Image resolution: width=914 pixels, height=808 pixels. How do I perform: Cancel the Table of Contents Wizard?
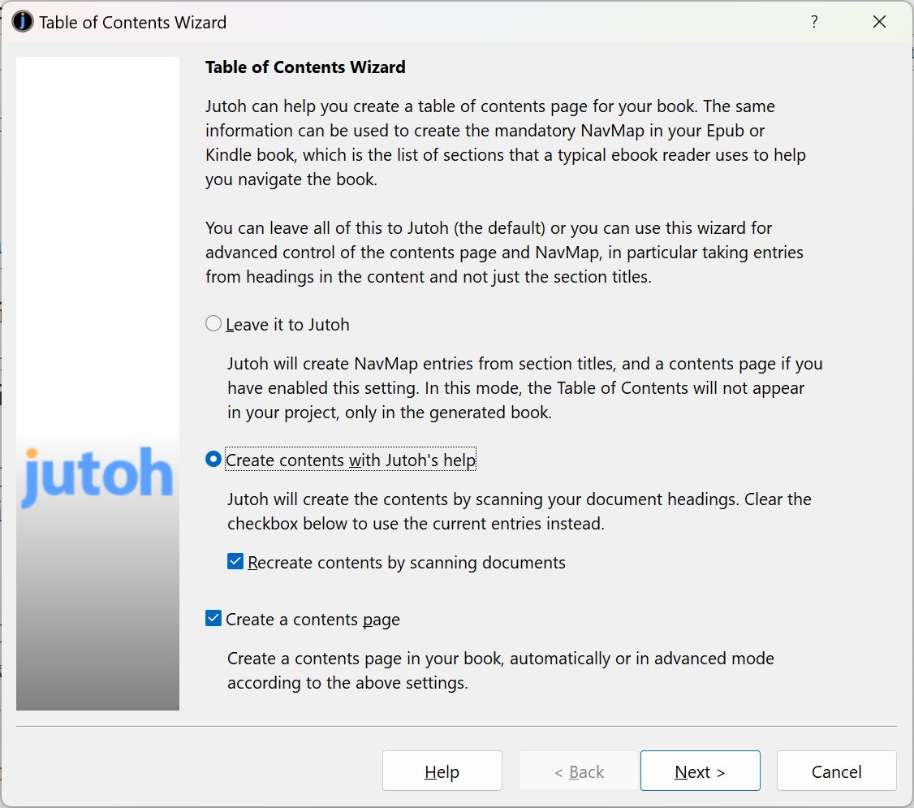pos(836,771)
